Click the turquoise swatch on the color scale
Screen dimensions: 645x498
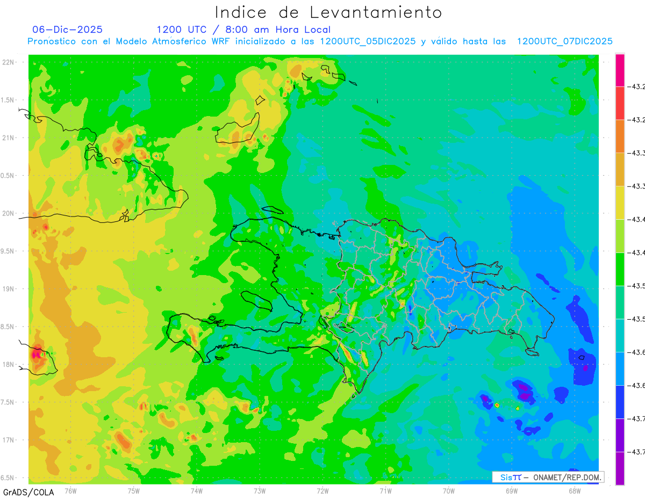[620, 335]
